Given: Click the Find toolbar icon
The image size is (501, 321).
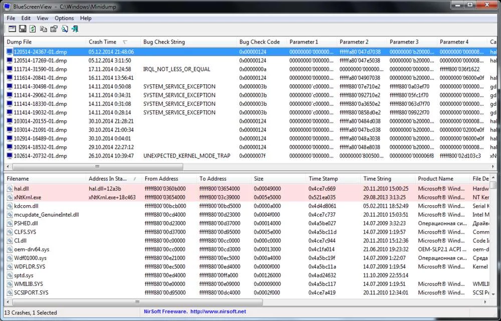Looking at the screenshot, I should (65, 29).
